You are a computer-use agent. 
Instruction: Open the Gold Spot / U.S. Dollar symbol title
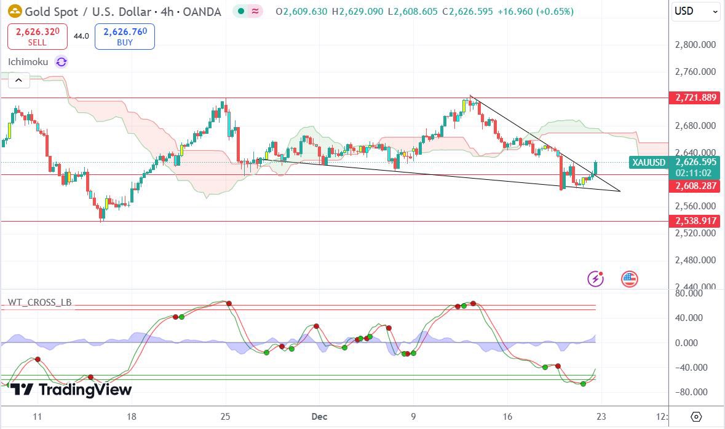point(123,12)
